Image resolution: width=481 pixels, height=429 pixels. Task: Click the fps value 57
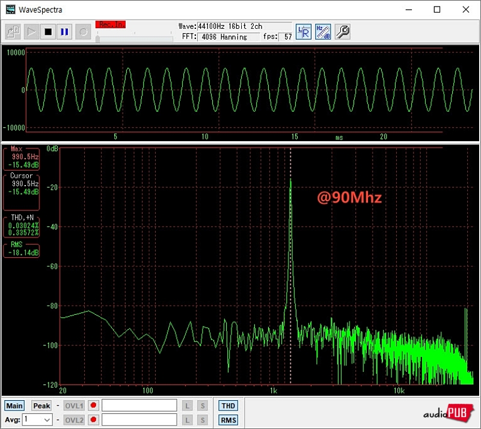287,37
